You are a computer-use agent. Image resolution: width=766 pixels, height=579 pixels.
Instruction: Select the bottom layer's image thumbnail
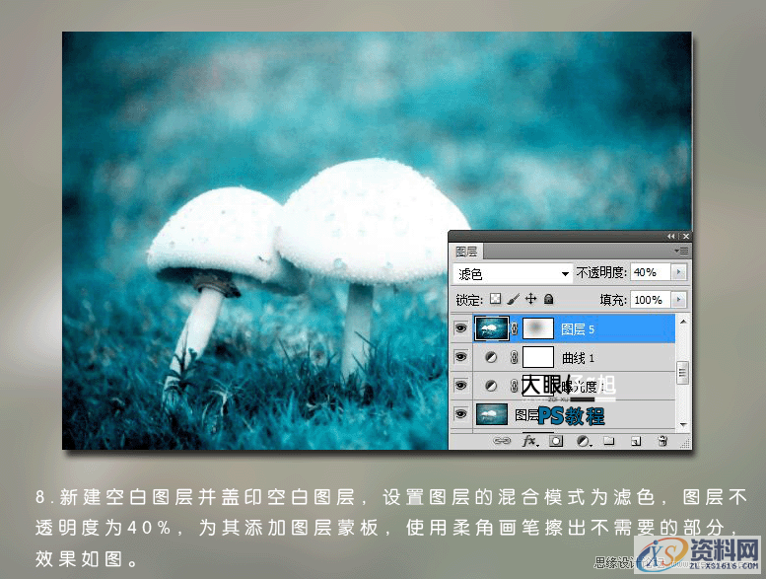tap(492, 414)
